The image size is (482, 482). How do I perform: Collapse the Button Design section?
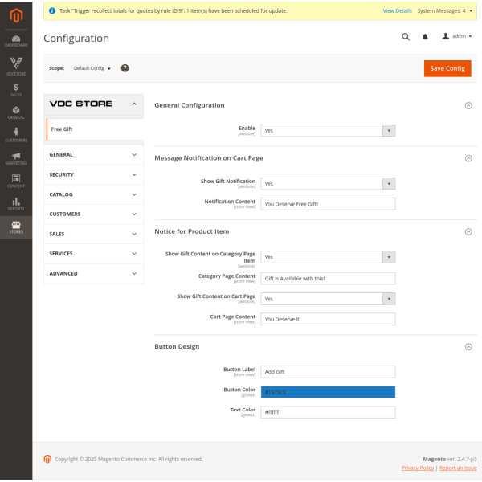[468, 347]
